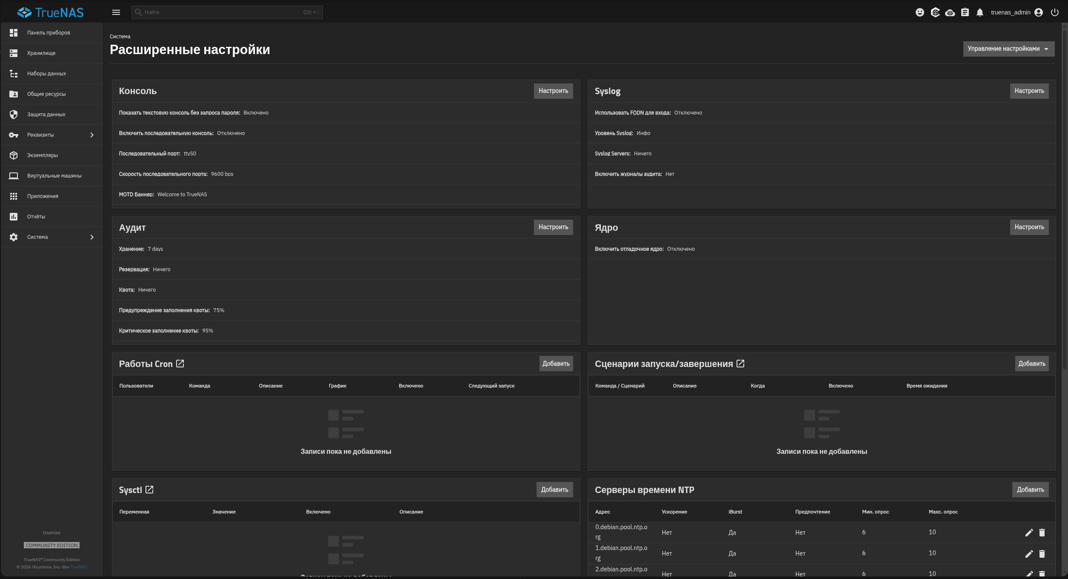
Task: Click Добавить in NTP servers card
Action: (x=1030, y=490)
